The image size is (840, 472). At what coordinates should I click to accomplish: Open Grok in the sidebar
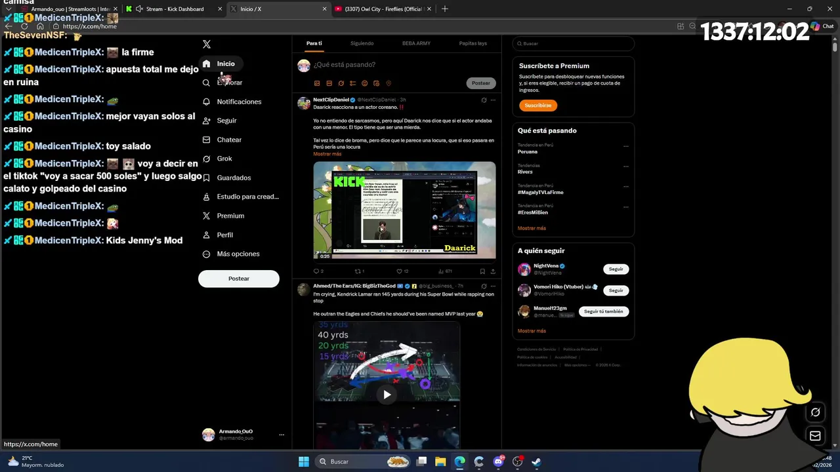coord(224,159)
